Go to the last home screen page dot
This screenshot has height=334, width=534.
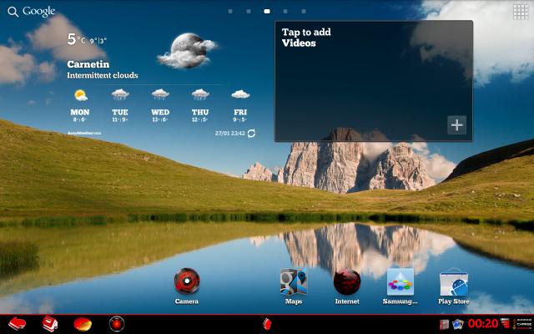pos(303,12)
